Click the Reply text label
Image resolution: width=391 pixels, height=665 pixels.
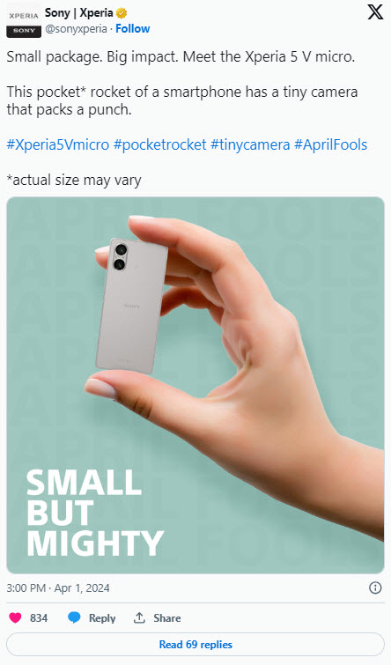[x=102, y=618]
